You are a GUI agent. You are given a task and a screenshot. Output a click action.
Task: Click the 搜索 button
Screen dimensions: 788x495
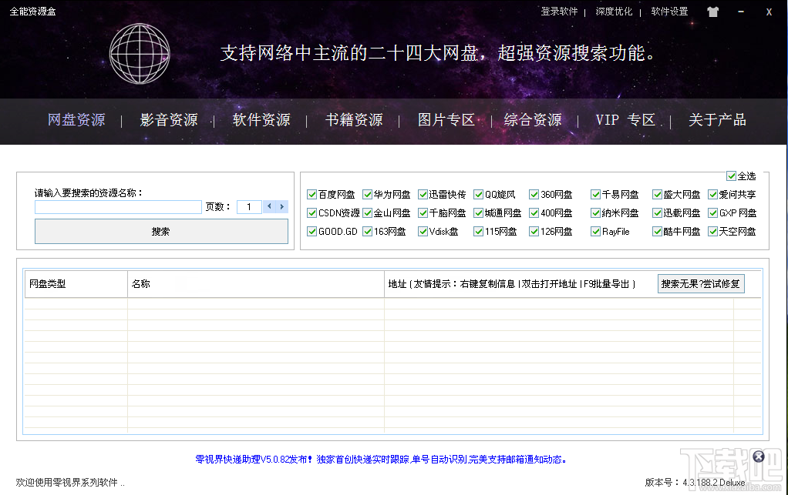click(x=161, y=231)
